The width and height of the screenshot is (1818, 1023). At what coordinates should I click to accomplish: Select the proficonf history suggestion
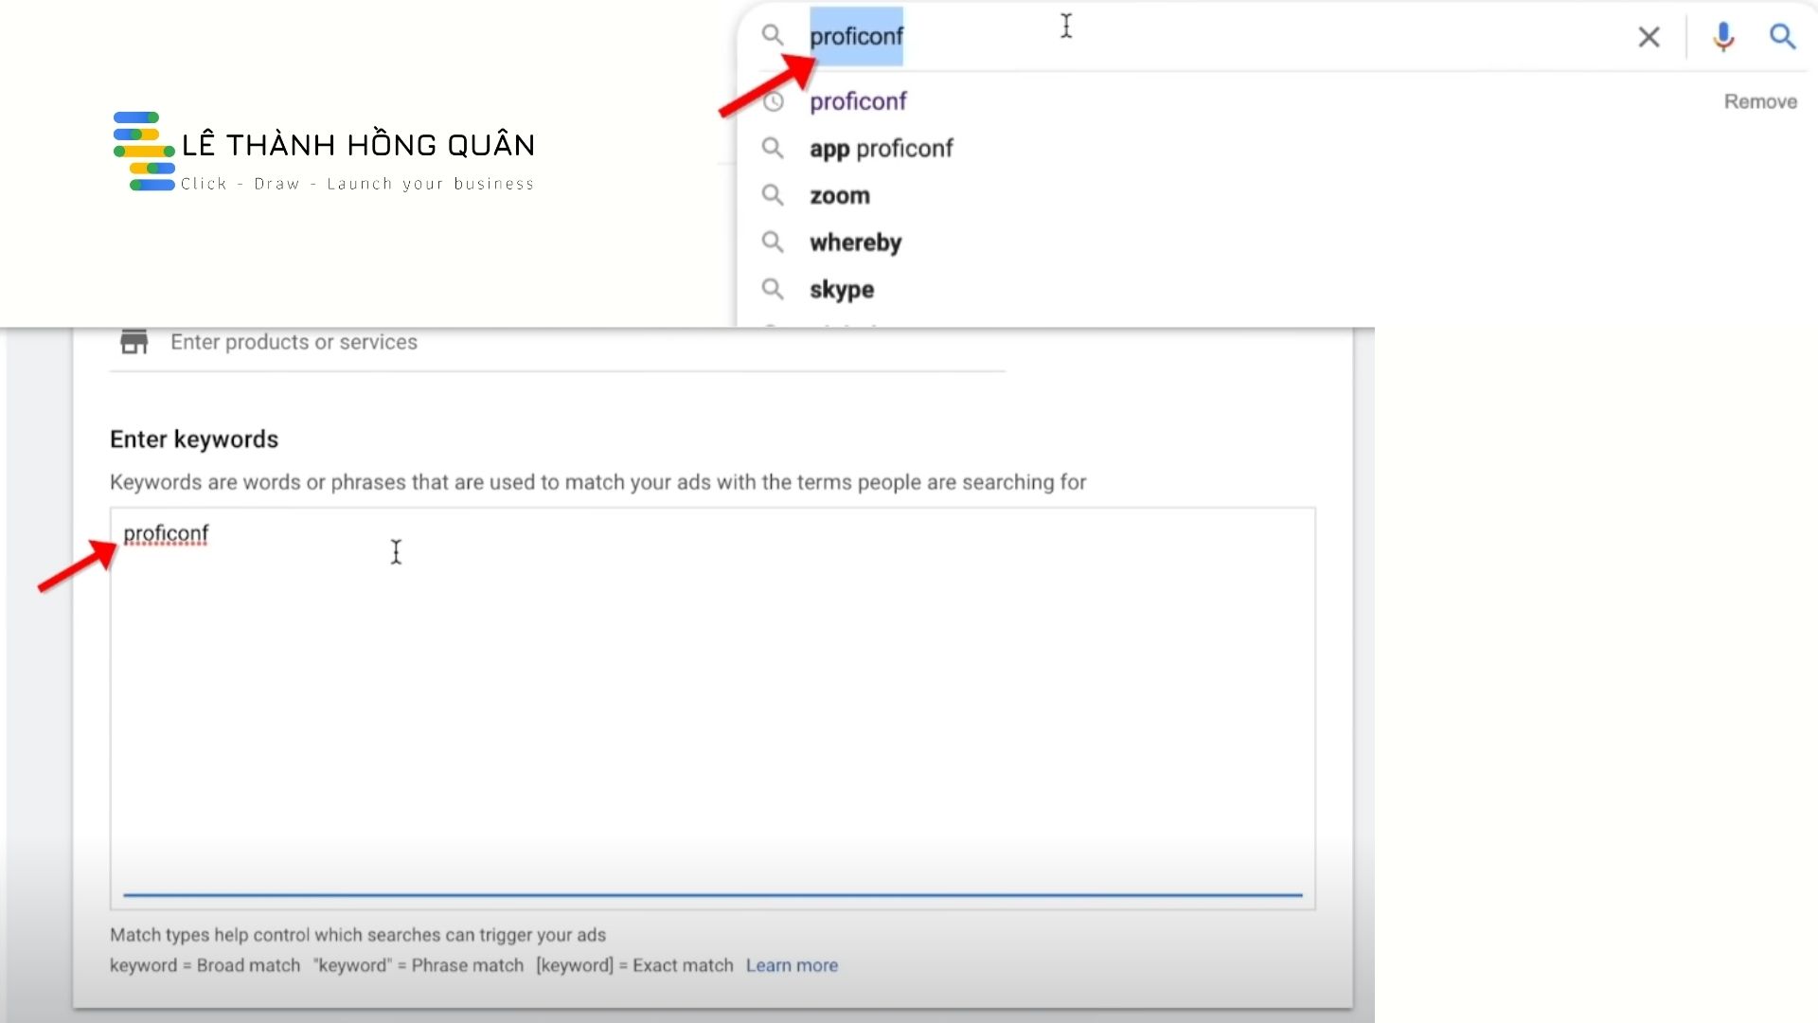pyautogui.click(x=857, y=100)
